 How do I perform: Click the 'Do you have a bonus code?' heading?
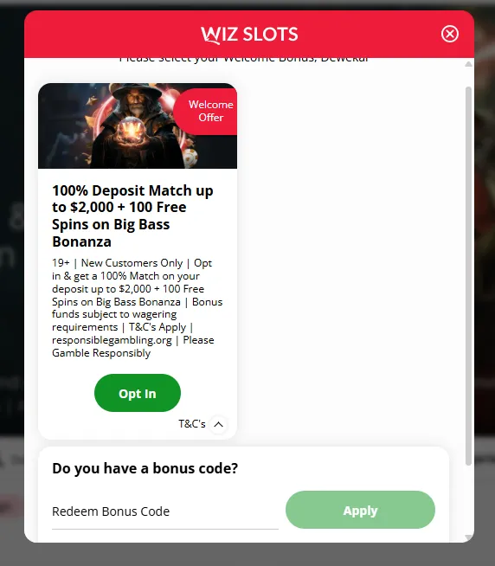coord(145,468)
